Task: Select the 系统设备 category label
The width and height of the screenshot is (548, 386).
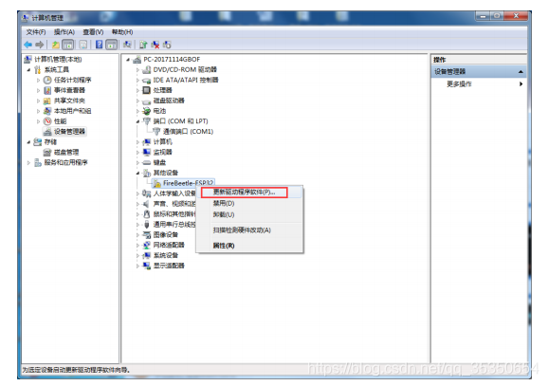Action: coord(166,255)
